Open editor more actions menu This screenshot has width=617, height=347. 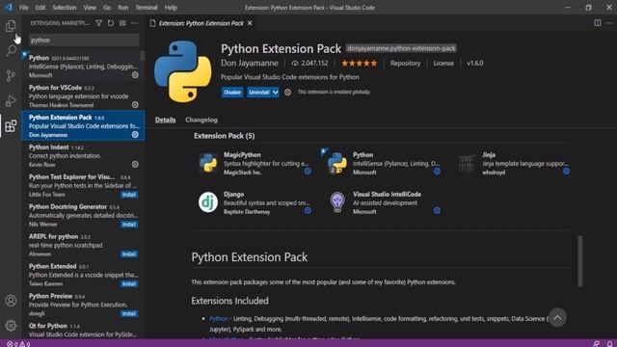coord(609,23)
